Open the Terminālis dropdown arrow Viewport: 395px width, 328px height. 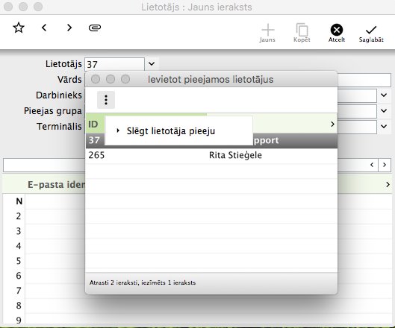click(384, 126)
